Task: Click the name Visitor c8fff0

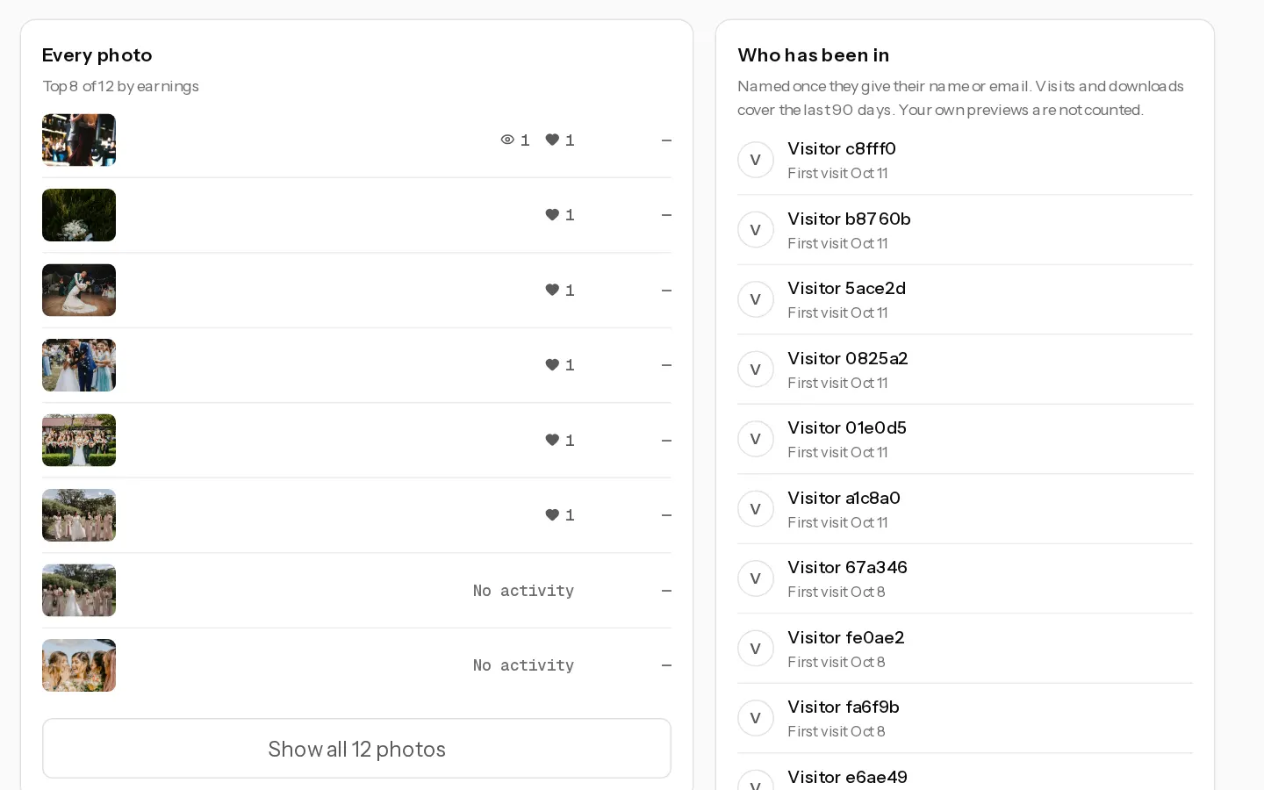Action: point(842,148)
